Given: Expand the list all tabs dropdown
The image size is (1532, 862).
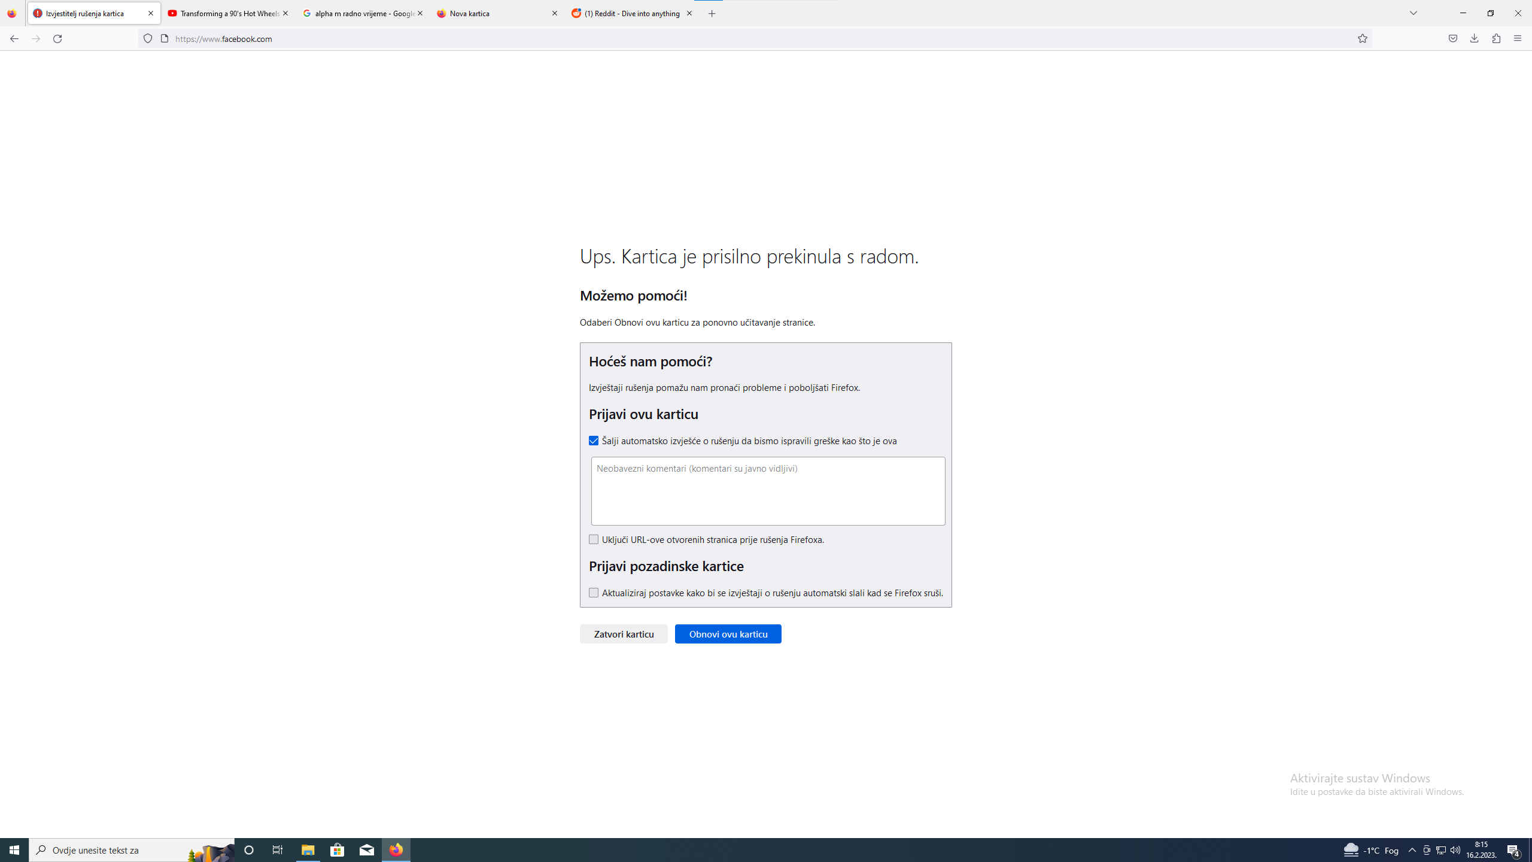Looking at the screenshot, I should pyautogui.click(x=1414, y=13).
